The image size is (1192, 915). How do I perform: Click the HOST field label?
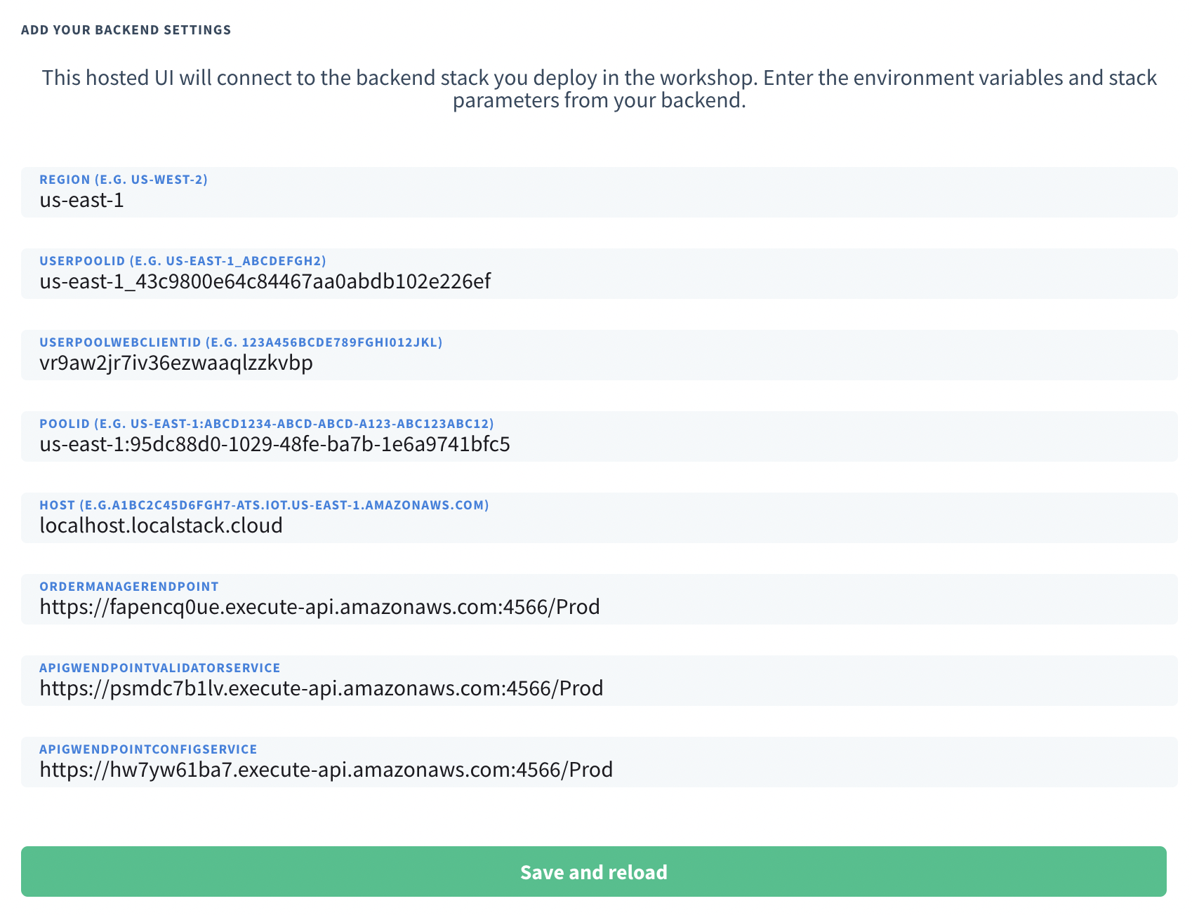pyautogui.click(x=265, y=505)
